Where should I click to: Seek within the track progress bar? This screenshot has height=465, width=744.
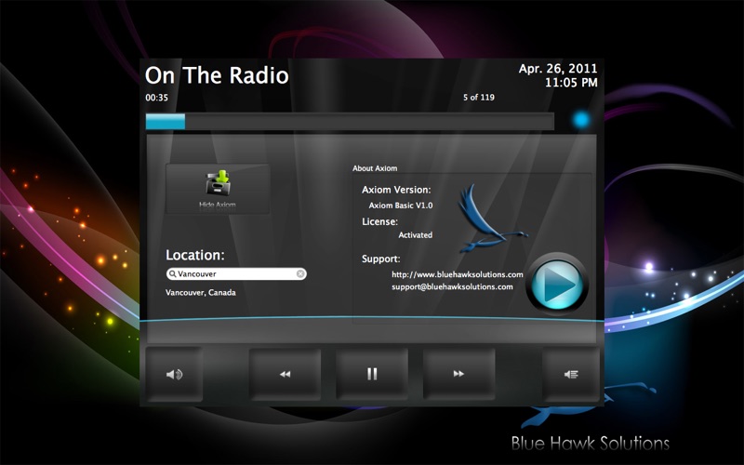pos(350,122)
